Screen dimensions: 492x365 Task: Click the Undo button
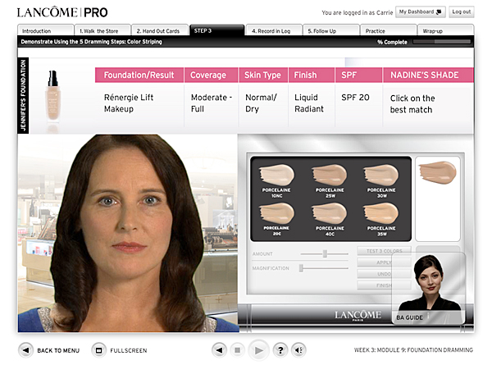pos(384,274)
